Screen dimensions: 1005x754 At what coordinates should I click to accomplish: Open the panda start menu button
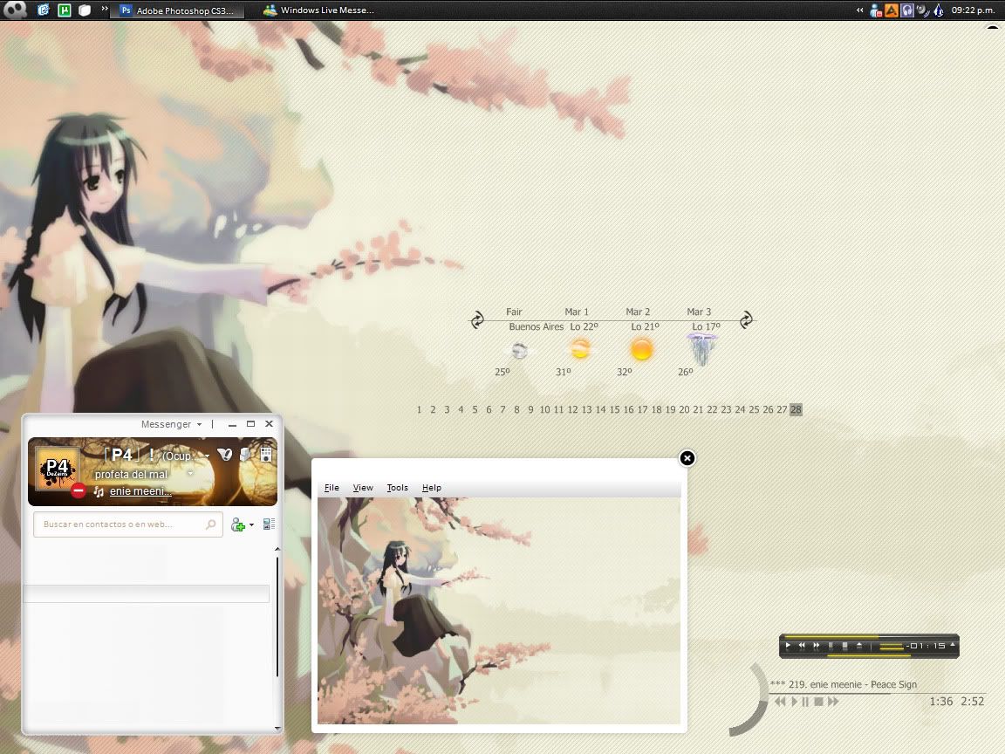(x=16, y=10)
